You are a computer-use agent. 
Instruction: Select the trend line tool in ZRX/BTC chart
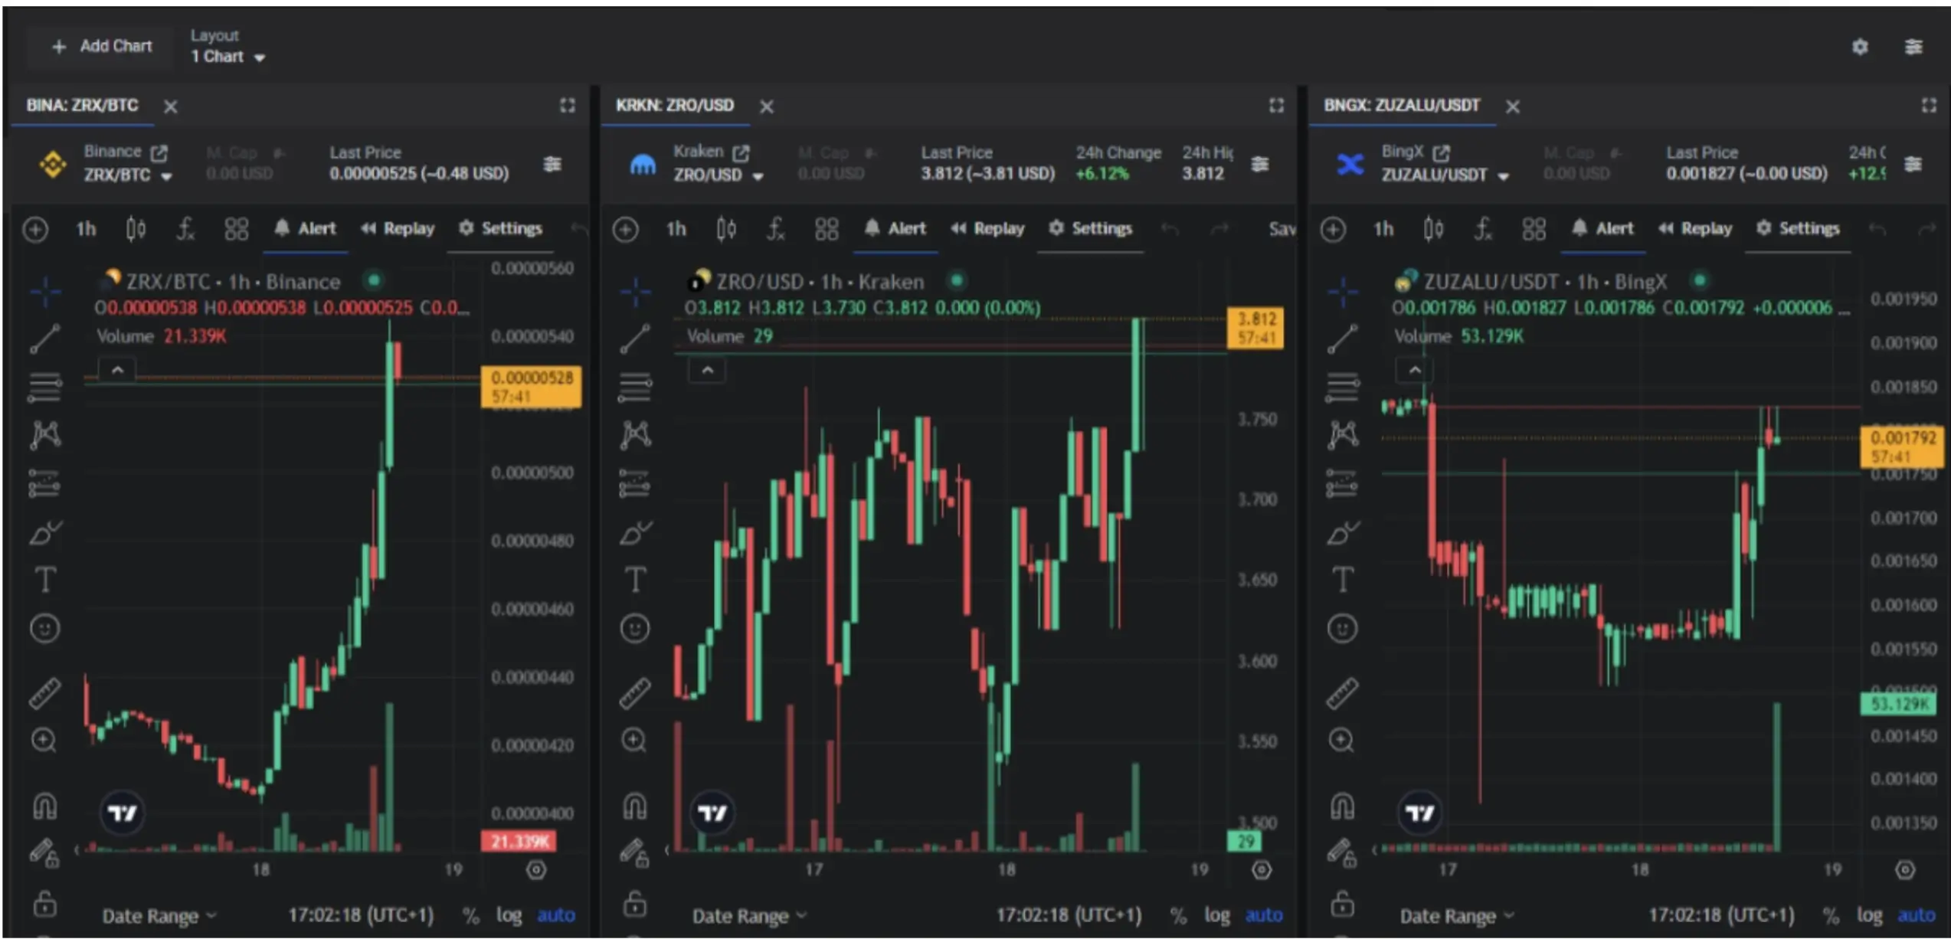point(45,339)
